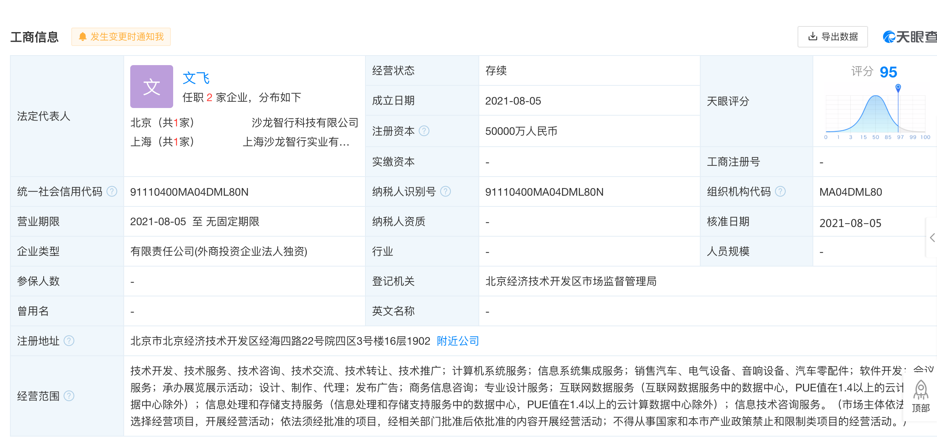Click help icon beside 纳税人识别号

coord(446,191)
